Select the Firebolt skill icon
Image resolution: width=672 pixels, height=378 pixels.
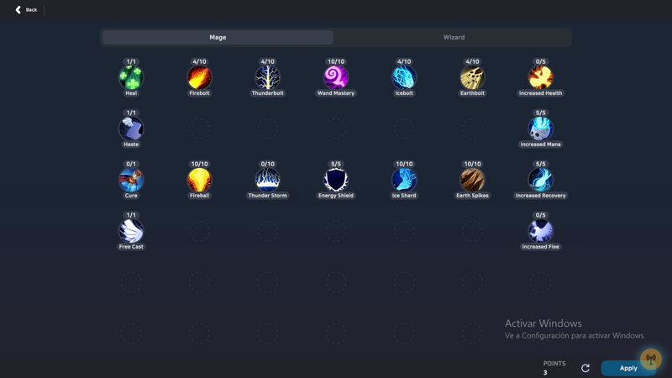[199, 78]
